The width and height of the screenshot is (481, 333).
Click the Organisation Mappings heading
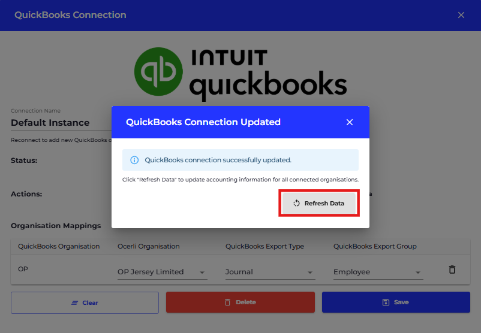[x=56, y=226]
